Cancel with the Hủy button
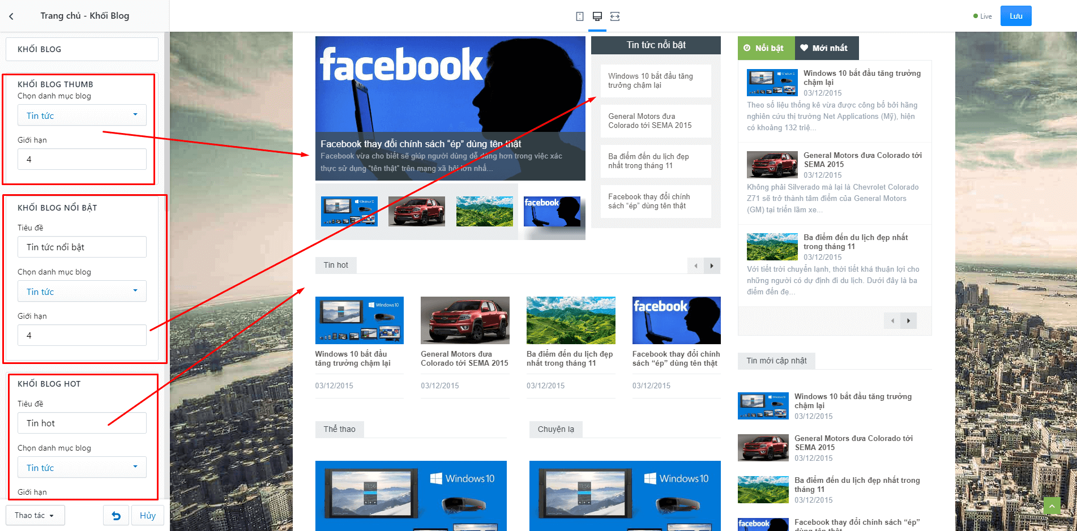 [x=148, y=516]
